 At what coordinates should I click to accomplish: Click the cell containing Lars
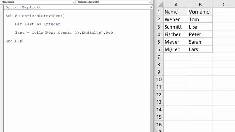(200, 49)
